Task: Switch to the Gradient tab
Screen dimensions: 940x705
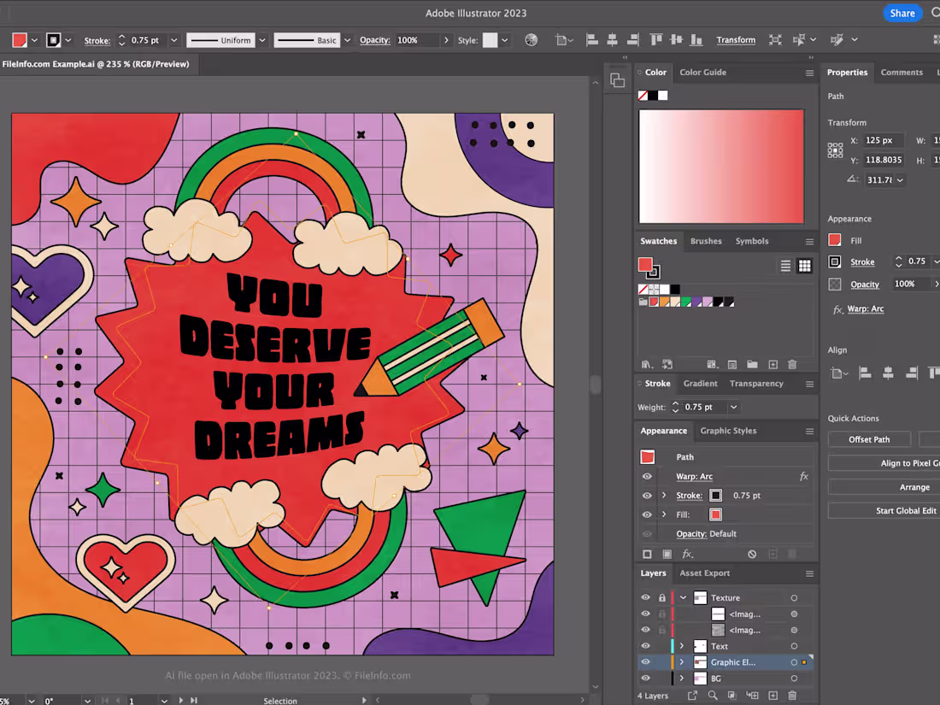Action: [701, 383]
